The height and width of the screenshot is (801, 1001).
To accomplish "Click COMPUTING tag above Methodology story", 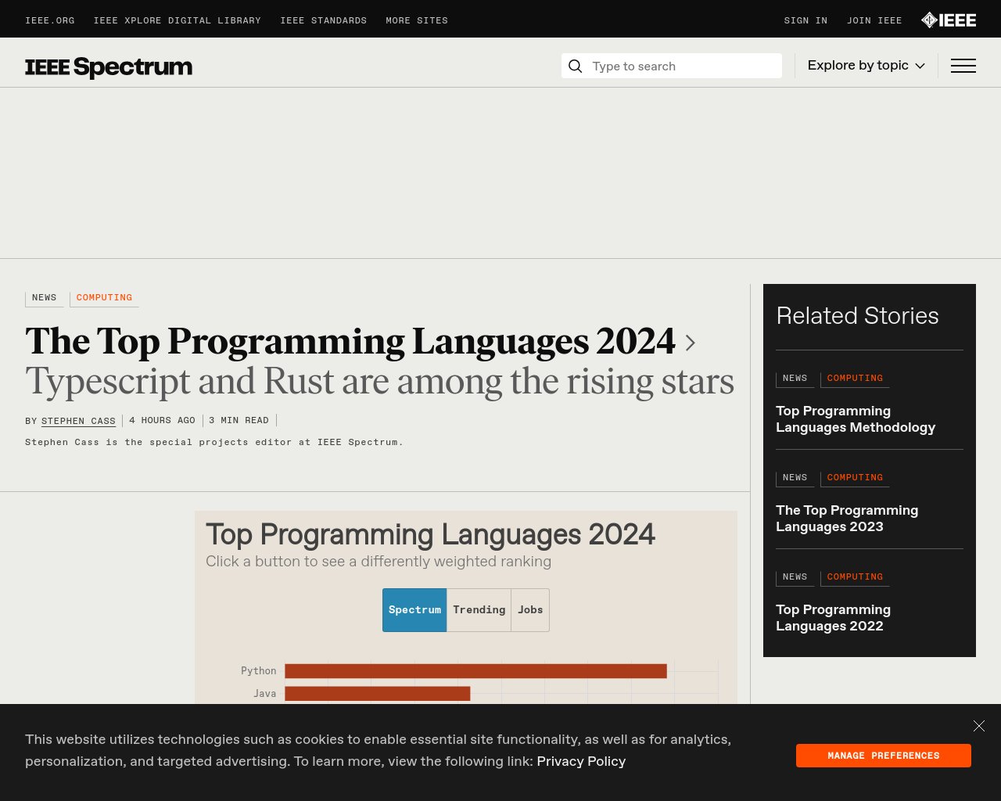I will (x=855, y=379).
